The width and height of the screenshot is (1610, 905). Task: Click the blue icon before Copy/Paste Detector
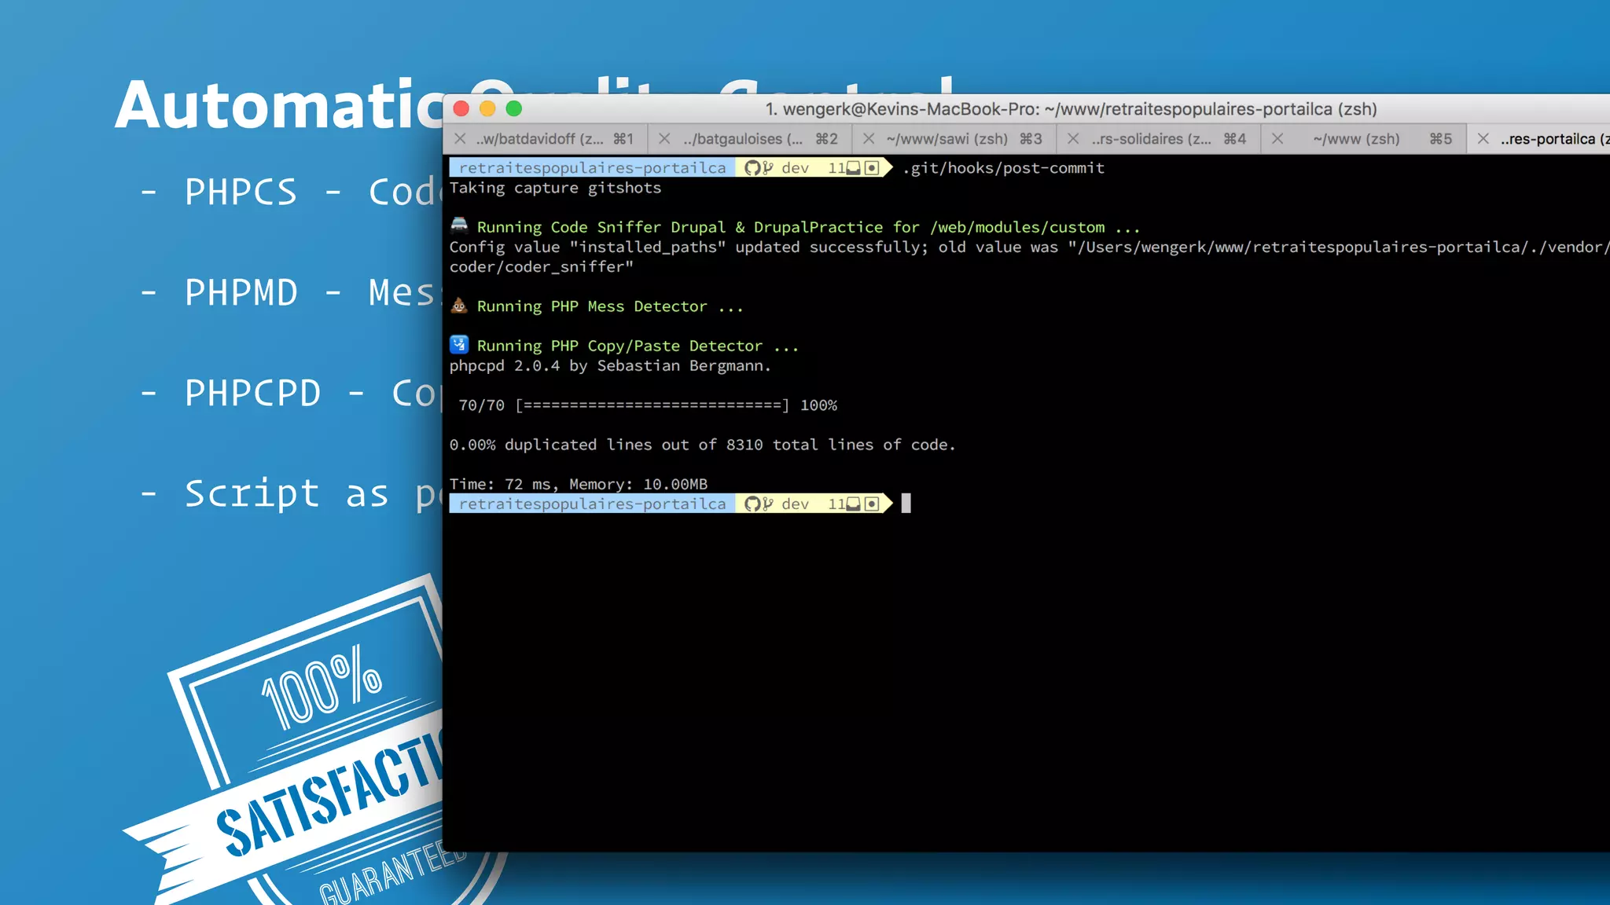(x=459, y=345)
